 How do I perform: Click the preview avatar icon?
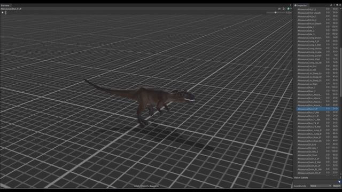coord(289,9)
